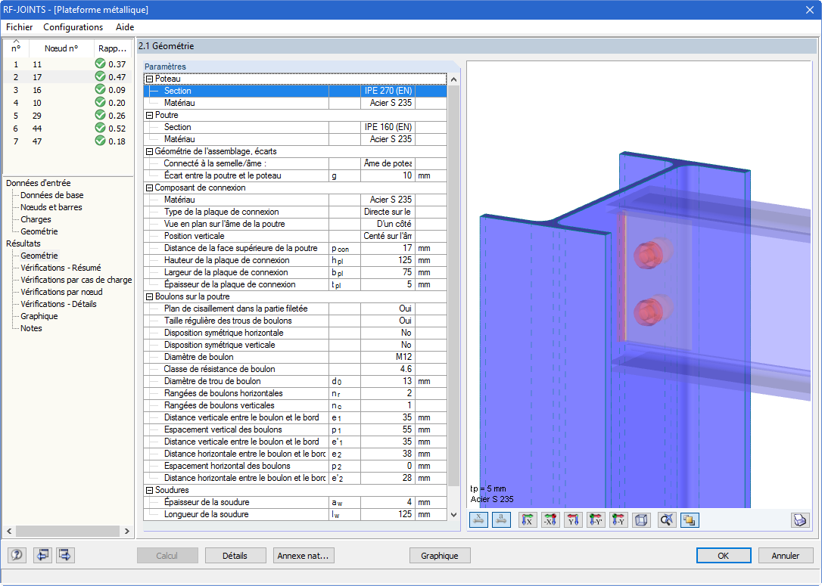Set view in -Y direction
The width and height of the screenshot is (822, 586).
pos(618,520)
